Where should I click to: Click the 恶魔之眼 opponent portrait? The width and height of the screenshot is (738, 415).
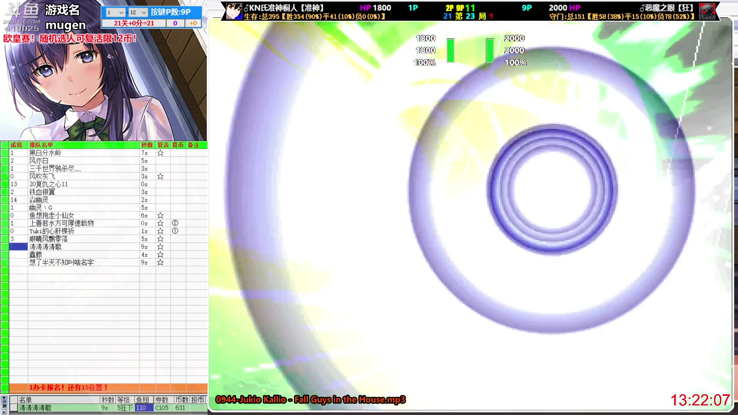pos(707,12)
